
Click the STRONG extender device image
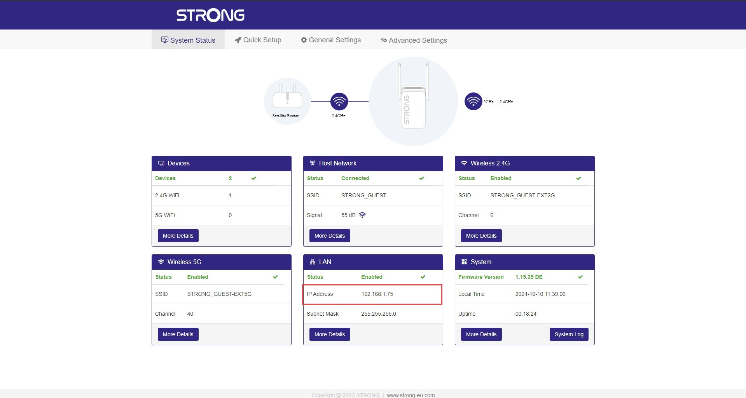coord(413,96)
